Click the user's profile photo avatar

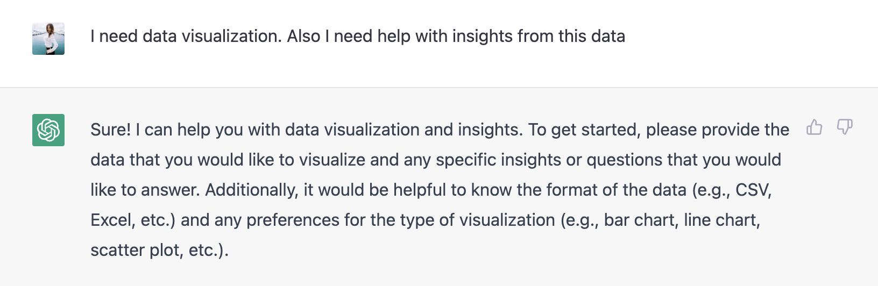(48, 39)
